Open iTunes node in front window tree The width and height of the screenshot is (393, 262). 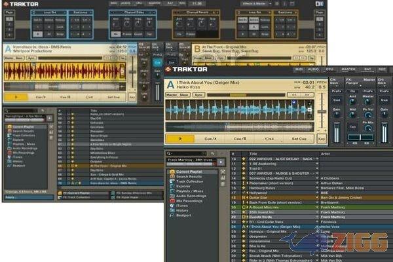click(x=181, y=206)
